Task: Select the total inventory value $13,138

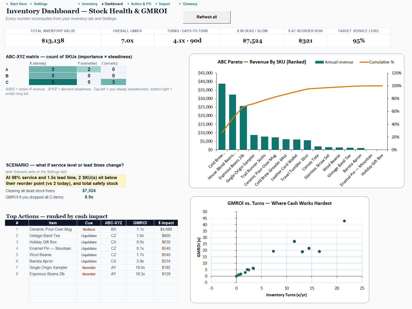Action: tap(53, 41)
